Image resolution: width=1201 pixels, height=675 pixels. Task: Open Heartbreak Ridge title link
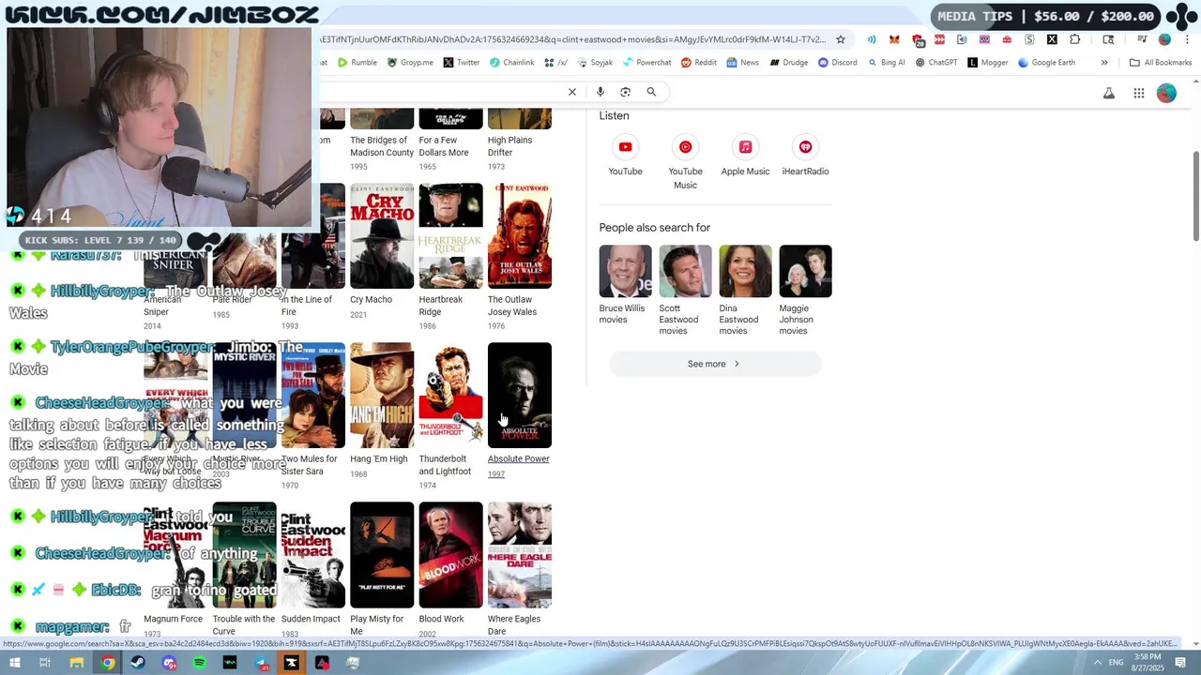pos(441,306)
